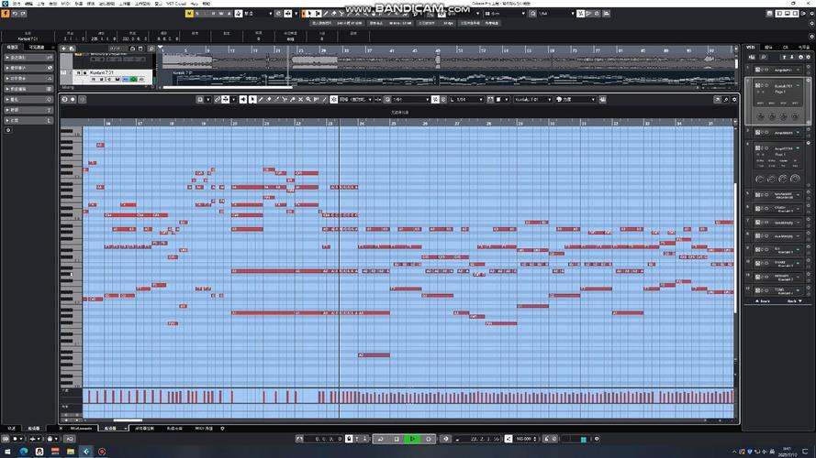Toggle the yellow Mute (M) state button
The height and width of the screenshot is (458, 816).
189,14
